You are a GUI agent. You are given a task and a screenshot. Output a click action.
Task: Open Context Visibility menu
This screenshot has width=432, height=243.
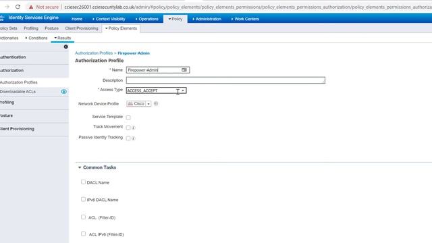109,19
